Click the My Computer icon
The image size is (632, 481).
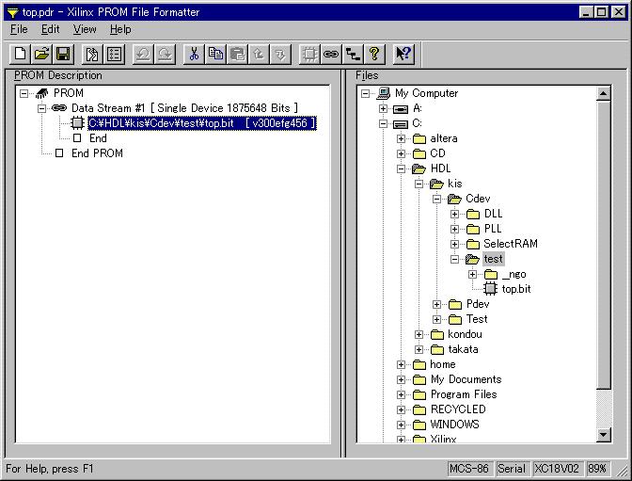coord(383,93)
